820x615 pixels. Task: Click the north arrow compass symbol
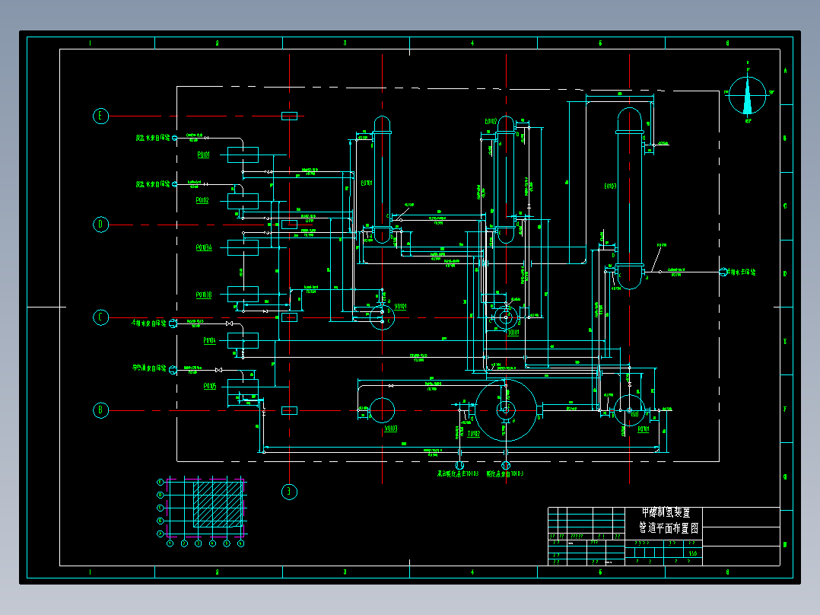click(747, 94)
